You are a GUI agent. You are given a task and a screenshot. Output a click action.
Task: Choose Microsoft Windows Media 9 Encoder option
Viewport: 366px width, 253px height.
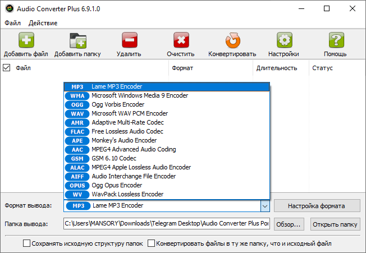point(167,95)
